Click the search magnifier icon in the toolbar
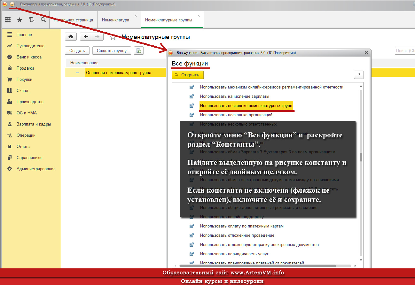 [x=43, y=20]
